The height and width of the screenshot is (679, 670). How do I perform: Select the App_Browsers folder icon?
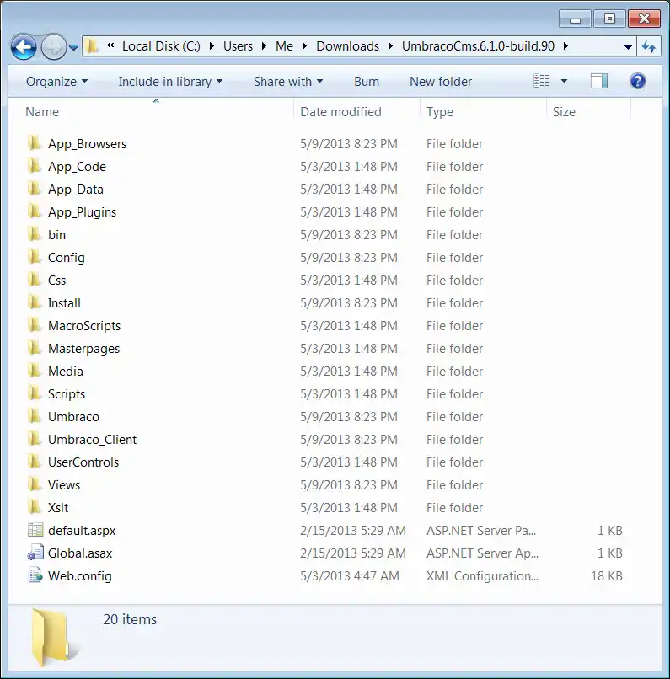tap(35, 143)
